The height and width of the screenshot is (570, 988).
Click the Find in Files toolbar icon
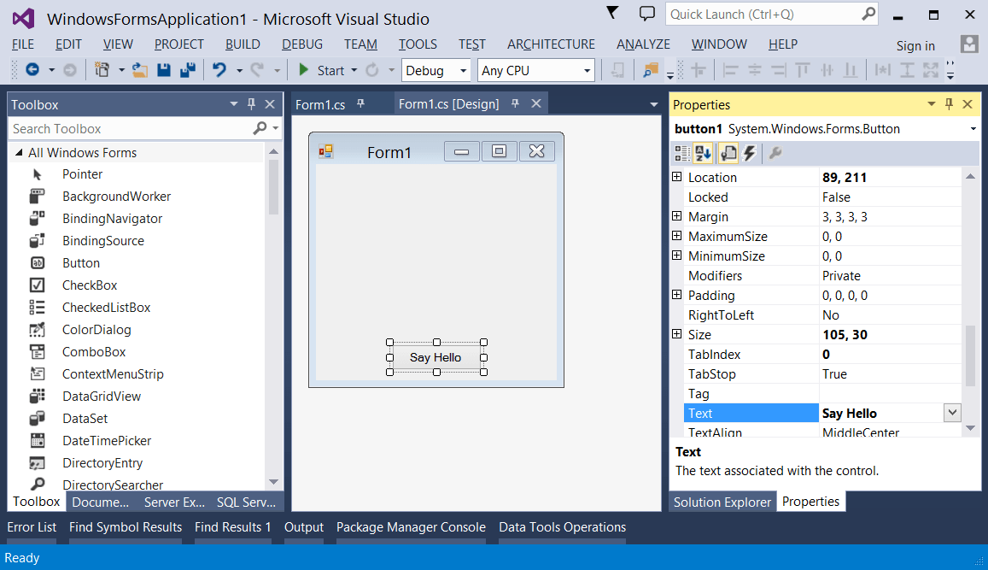(650, 70)
